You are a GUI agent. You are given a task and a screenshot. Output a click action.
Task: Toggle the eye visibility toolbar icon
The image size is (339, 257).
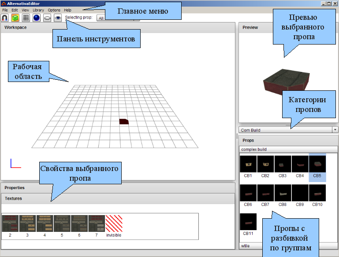click(x=58, y=18)
